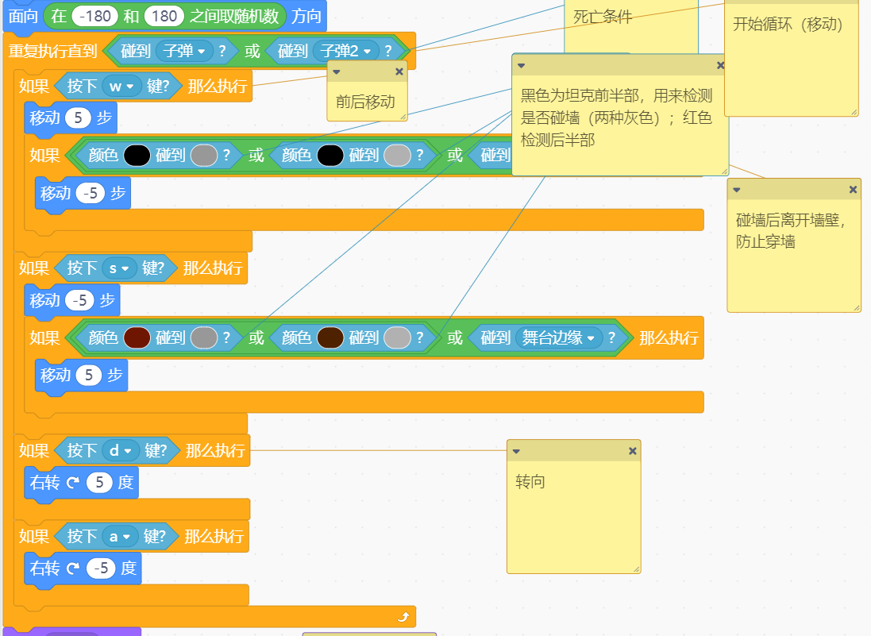The image size is (871, 636).
Task: Click the 180 random range input
Action: point(164,16)
